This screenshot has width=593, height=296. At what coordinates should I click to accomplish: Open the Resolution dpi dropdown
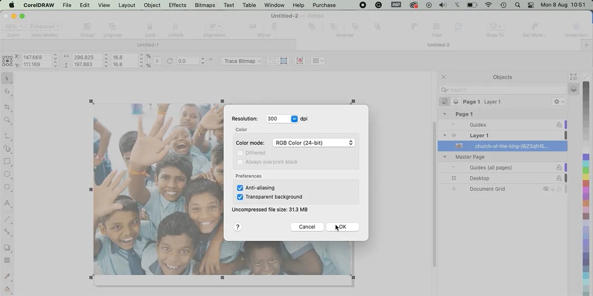tap(294, 118)
